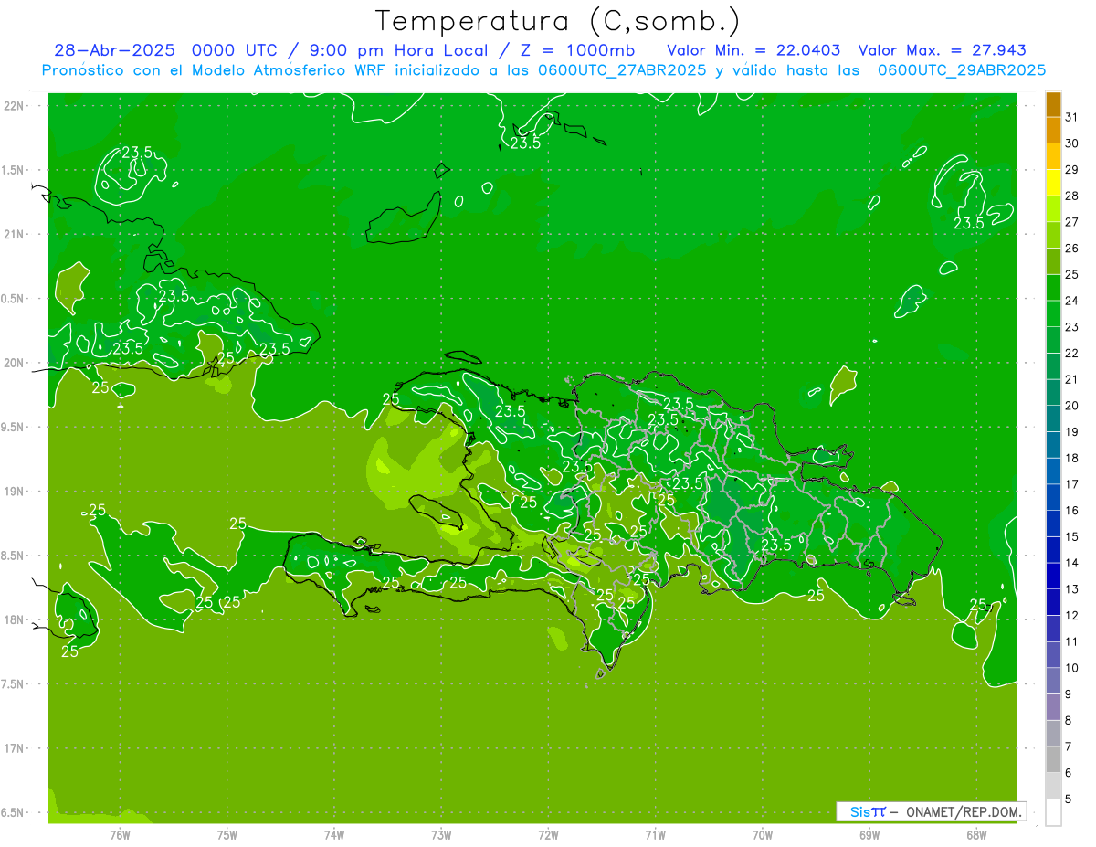Pick the green swatch between 24 and 25
Screen dimensions: 1096x847
coord(1053,288)
